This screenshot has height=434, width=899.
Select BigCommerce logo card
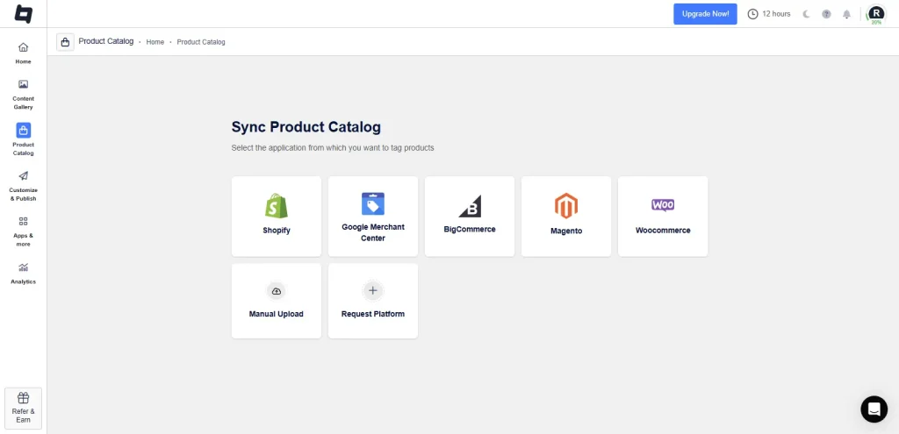470,217
